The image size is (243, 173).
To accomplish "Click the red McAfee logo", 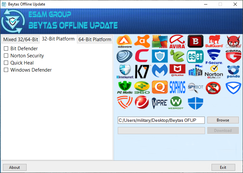I will [177, 70].
